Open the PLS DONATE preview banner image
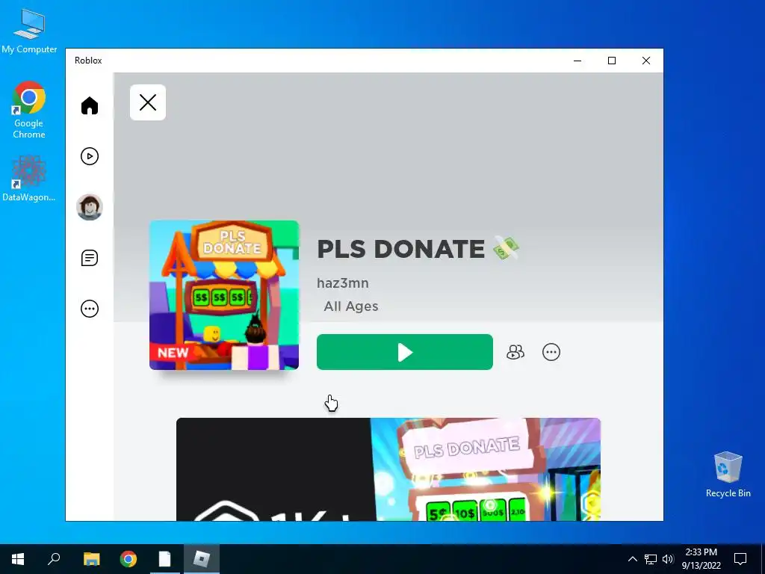Viewport: 765px width, 574px height. point(388,469)
